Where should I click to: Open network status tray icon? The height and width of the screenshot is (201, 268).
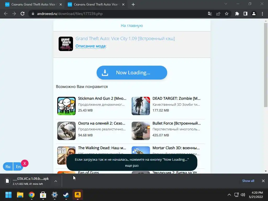coord(237,195)
